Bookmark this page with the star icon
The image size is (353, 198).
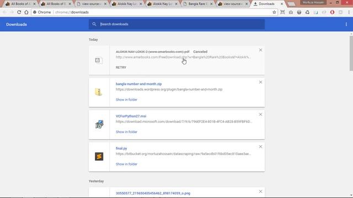tap(274, 12)
